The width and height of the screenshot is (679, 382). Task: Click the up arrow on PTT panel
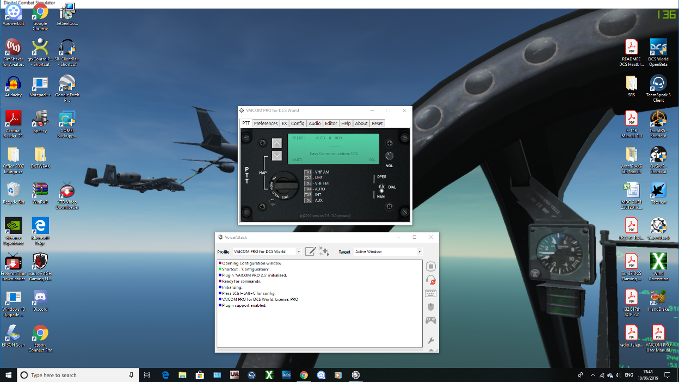[x=277, y=144]
